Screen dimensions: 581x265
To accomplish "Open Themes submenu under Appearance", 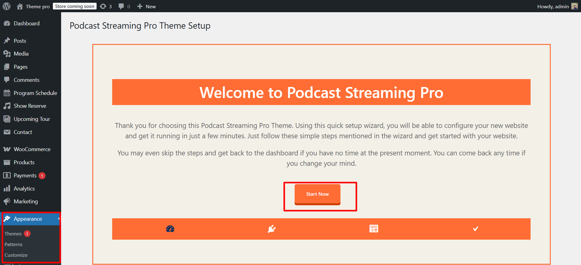I will tap(13, 234).
